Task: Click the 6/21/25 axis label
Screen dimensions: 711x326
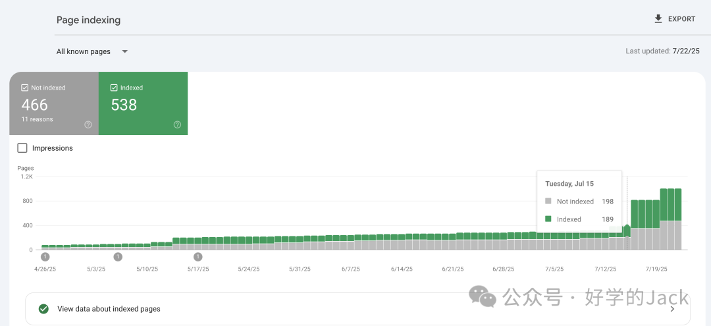Action: pos(452,269)
